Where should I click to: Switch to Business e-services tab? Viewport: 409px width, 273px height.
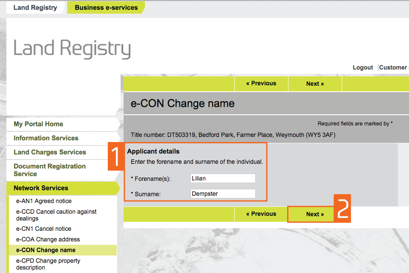coord(106,8)
